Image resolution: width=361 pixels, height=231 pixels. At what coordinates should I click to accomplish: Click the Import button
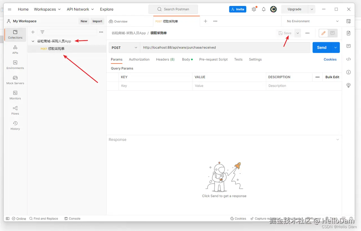pyautogui.click(x=97, y=21)
